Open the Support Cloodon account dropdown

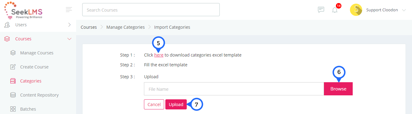click(x=404, y=10)
